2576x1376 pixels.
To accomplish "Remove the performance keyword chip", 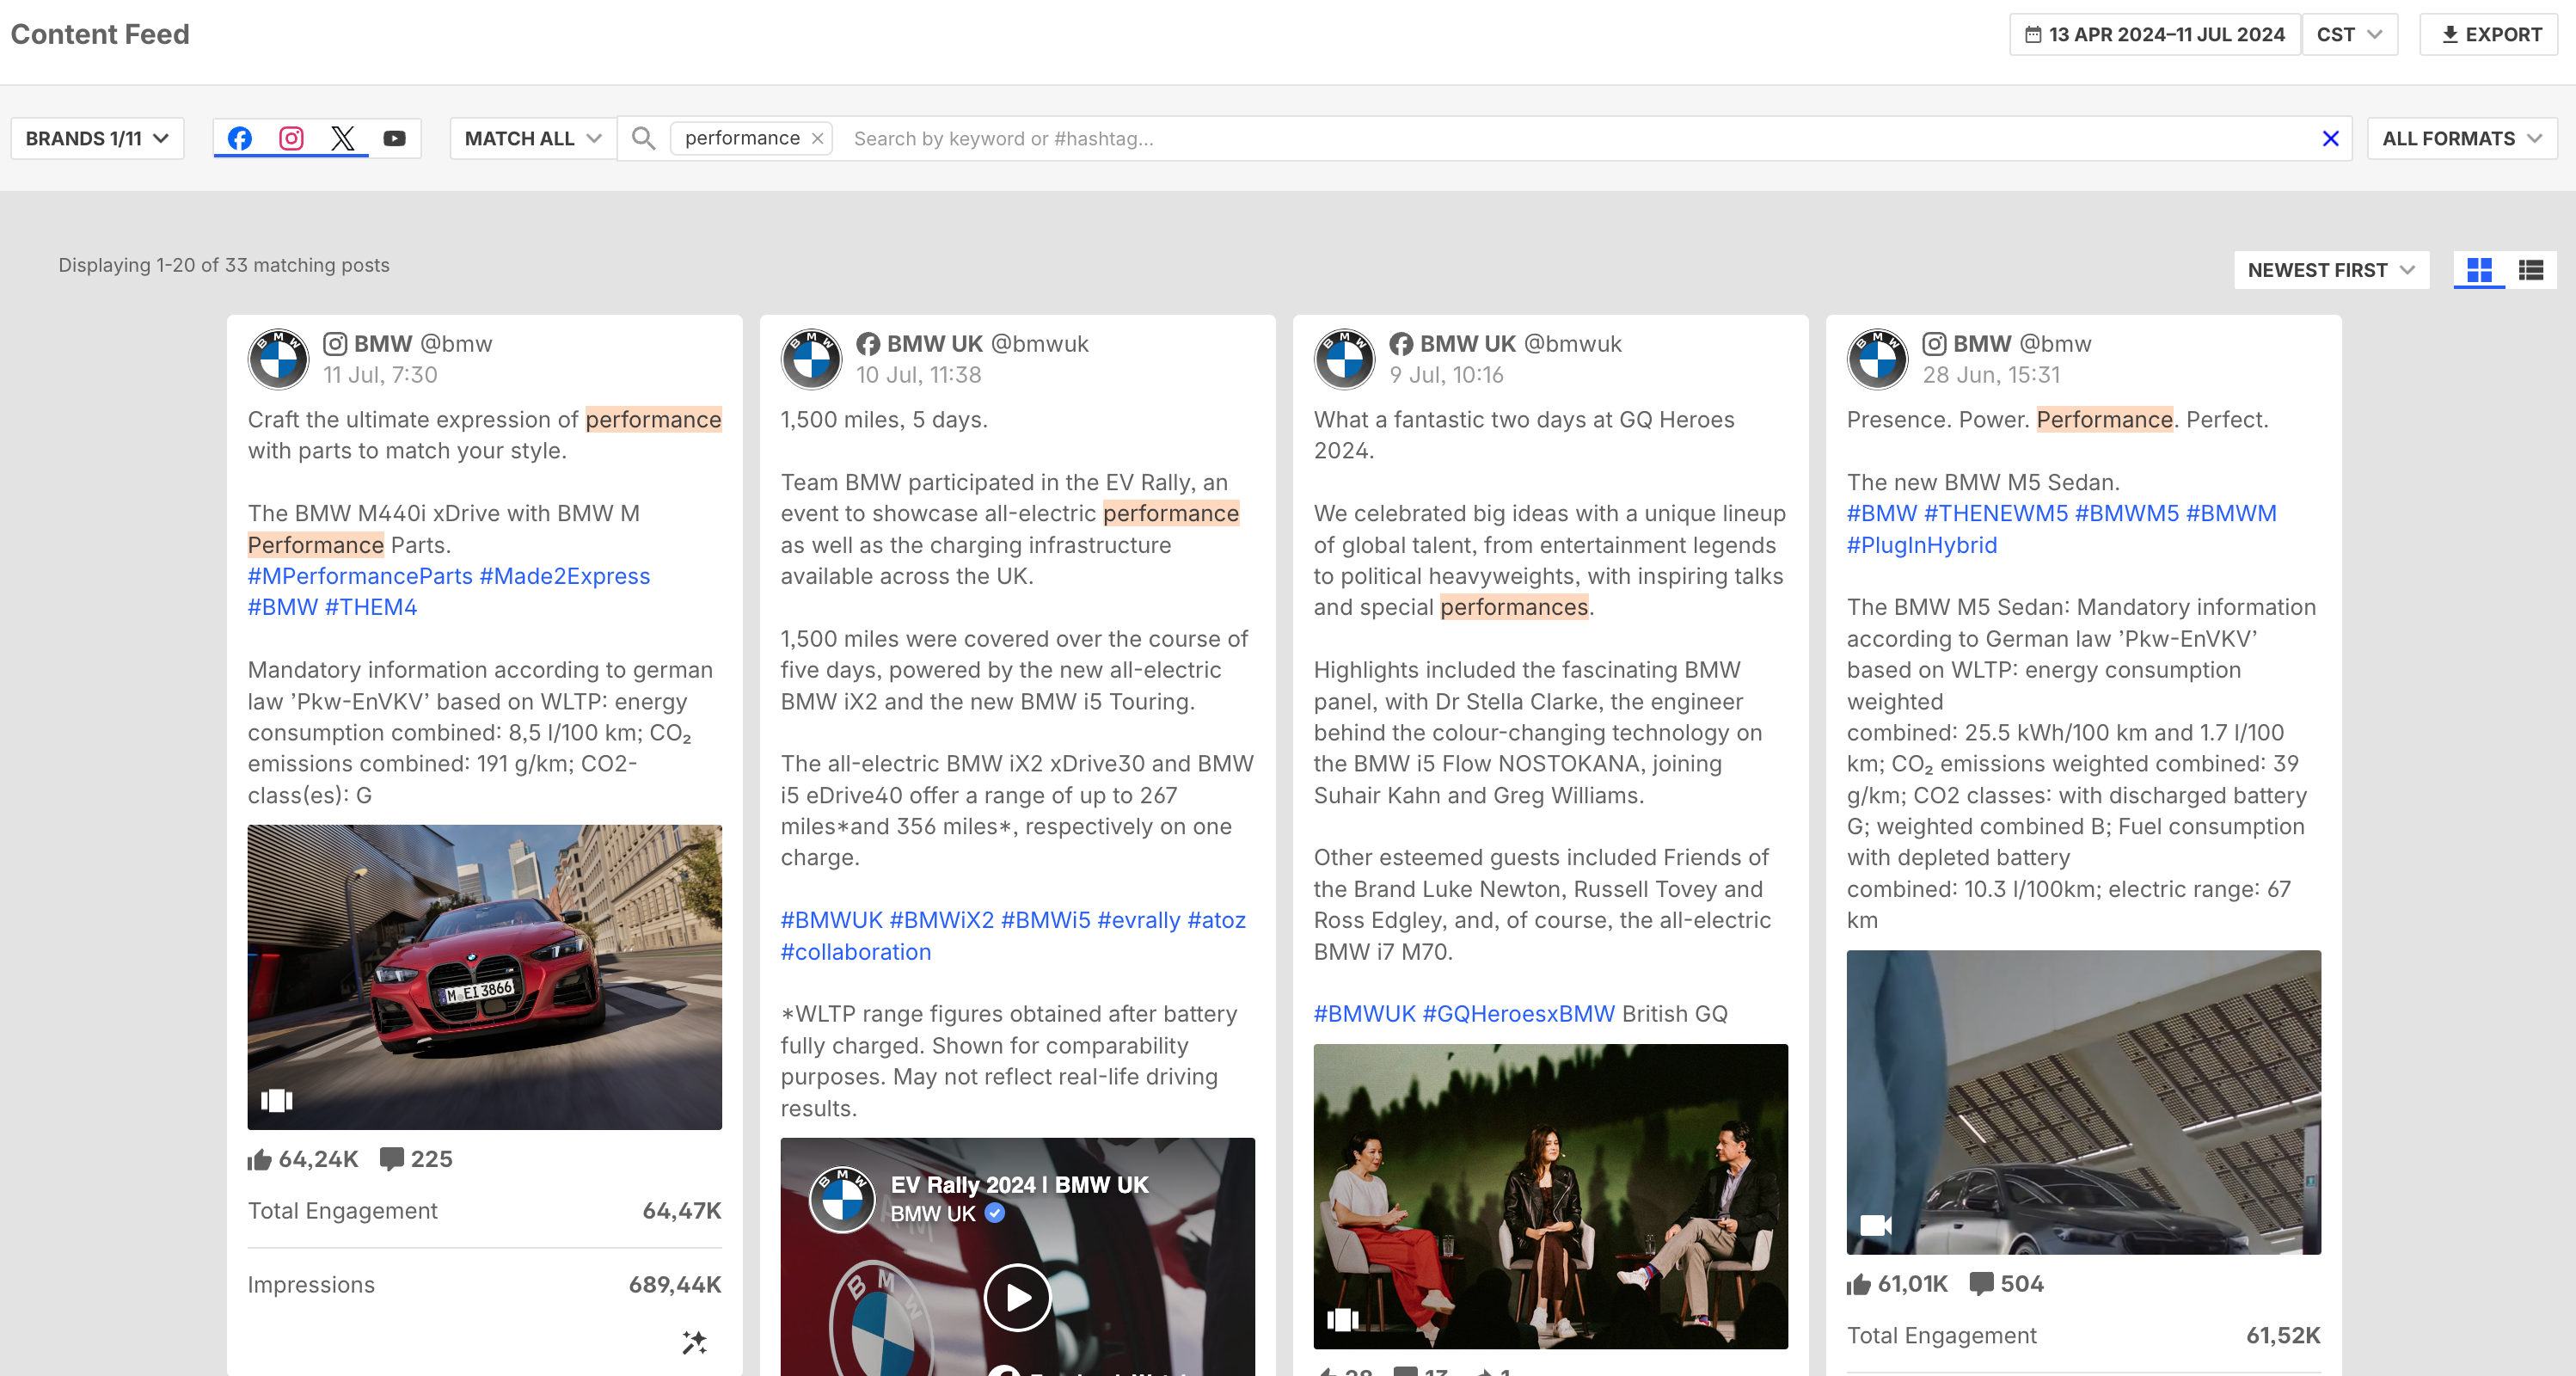I will pyautogui.click(x=817, y=138).
